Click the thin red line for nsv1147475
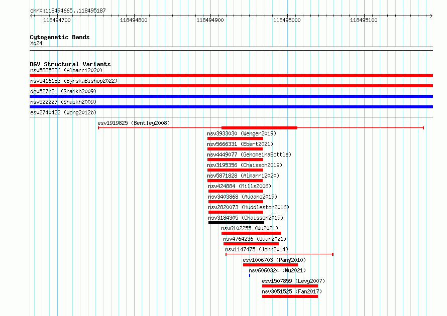Viewport: 447px width, 316px height. [279, 254]
